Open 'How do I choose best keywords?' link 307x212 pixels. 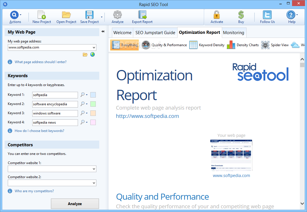[39, 131]
